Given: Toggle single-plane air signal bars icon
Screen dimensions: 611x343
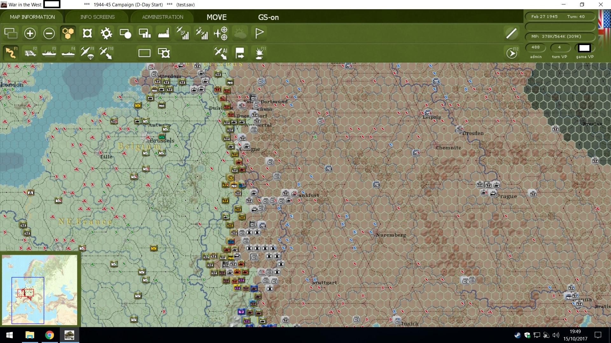Looking at the screenshot, I should (183, 33).
